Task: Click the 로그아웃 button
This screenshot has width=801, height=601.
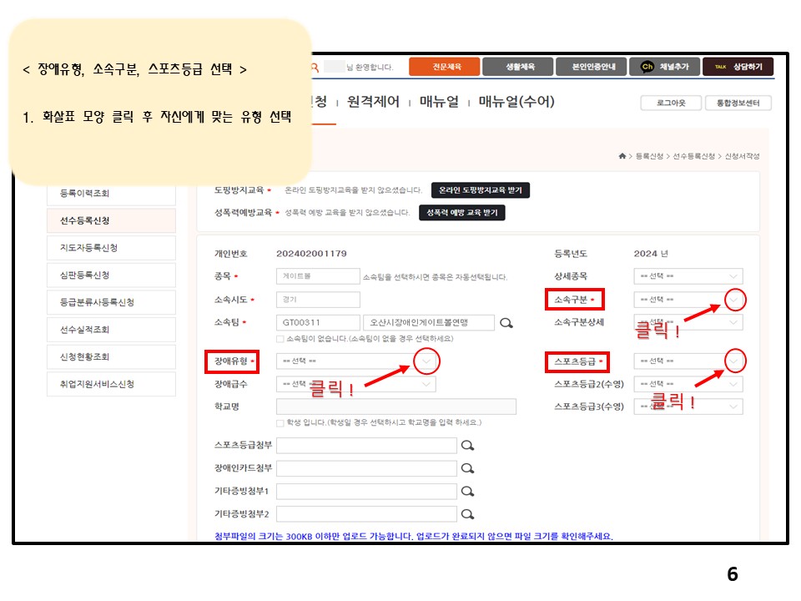Action: coord(671,103)
